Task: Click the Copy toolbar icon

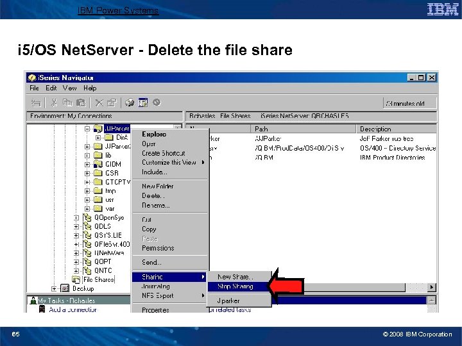Action: click(x=67, y=103)
